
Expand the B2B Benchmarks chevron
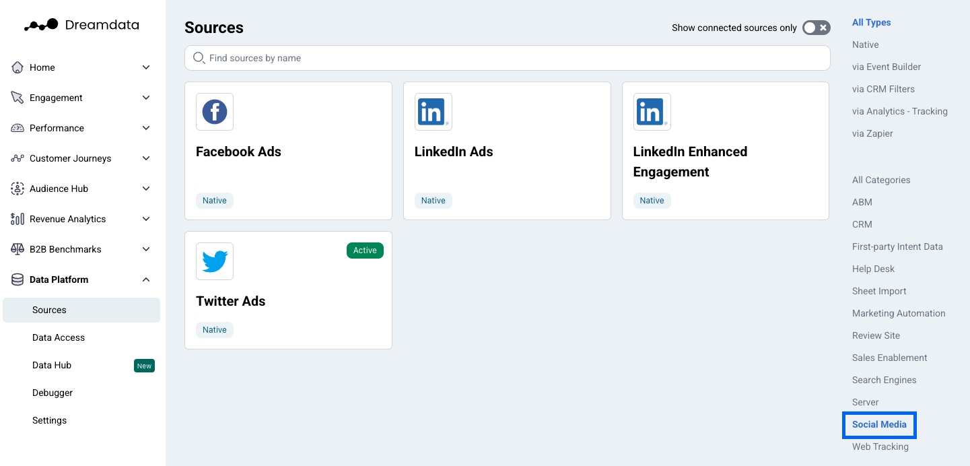(146, 249)
